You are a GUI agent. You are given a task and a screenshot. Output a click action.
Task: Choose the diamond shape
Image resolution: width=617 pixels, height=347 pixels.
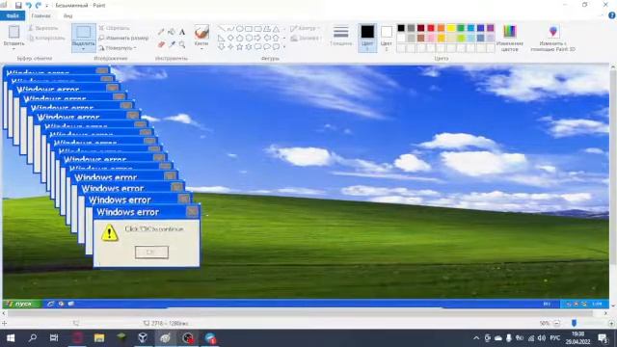point(230,38)
